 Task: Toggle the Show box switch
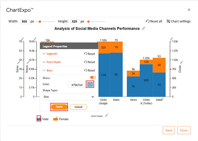pos(93,78)
